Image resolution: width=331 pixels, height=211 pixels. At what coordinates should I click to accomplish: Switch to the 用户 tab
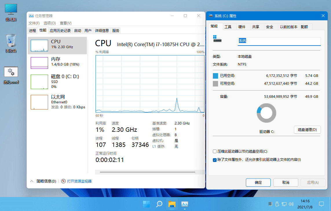(x=88, y=30)
